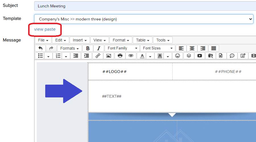This screenshot has height=142, width=256.
Task: Preview the message with eye icon
Action: [131, 56]
